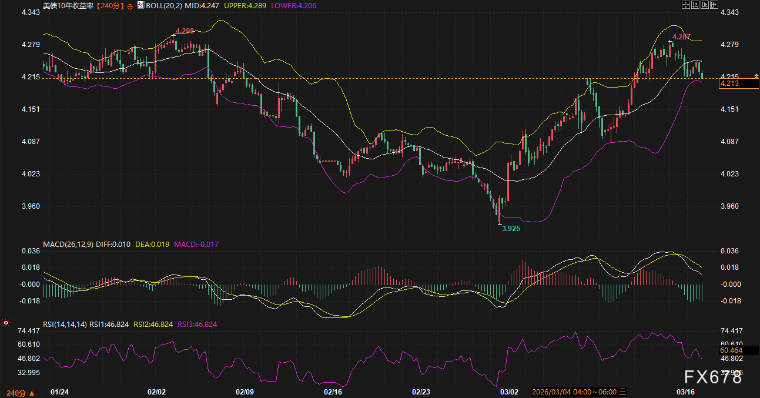Click the play-forward chart icon

(x=705, y=5)
